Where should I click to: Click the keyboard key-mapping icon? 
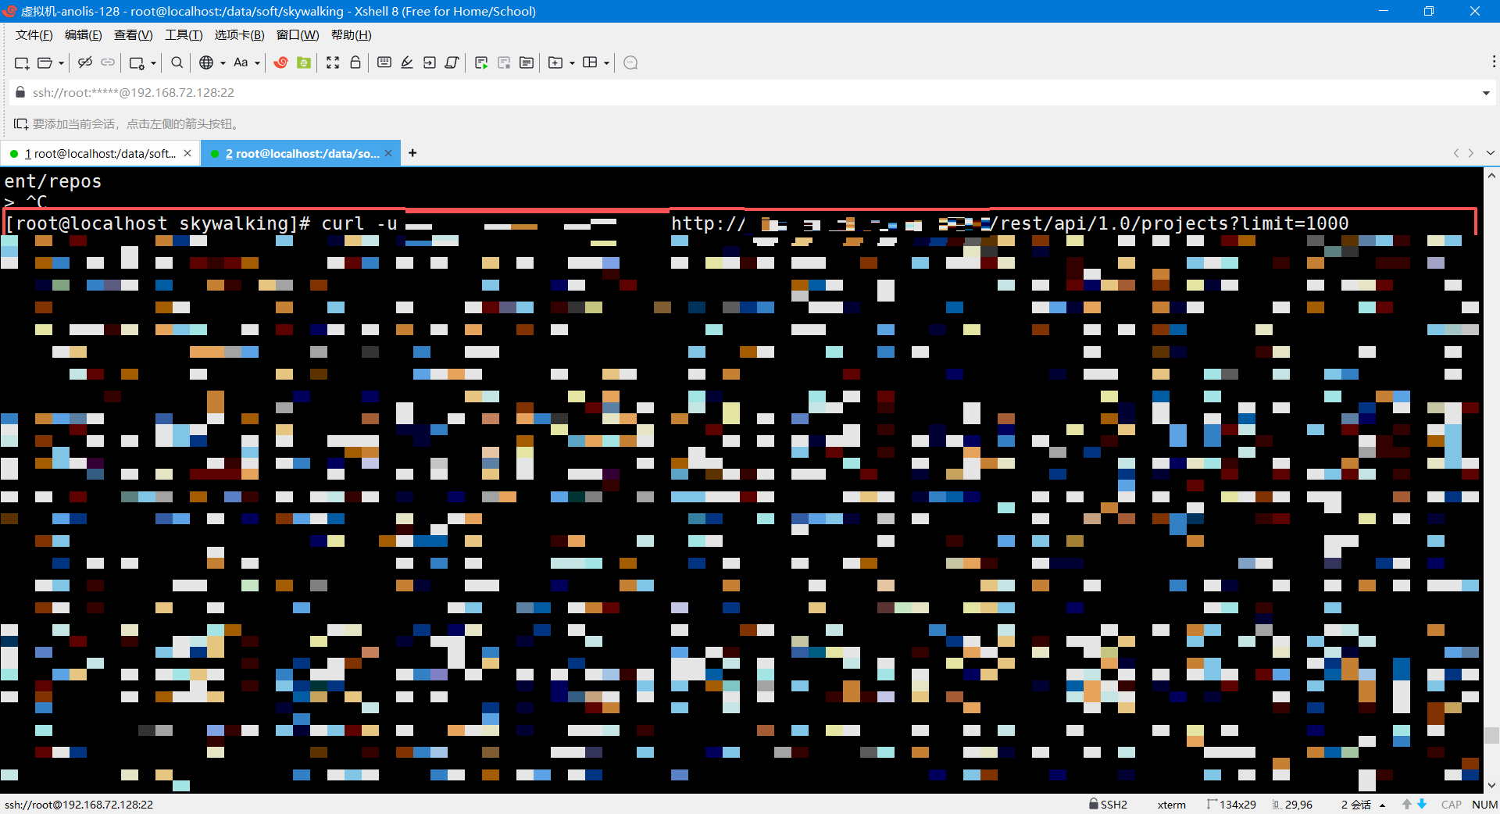(384, 62)
